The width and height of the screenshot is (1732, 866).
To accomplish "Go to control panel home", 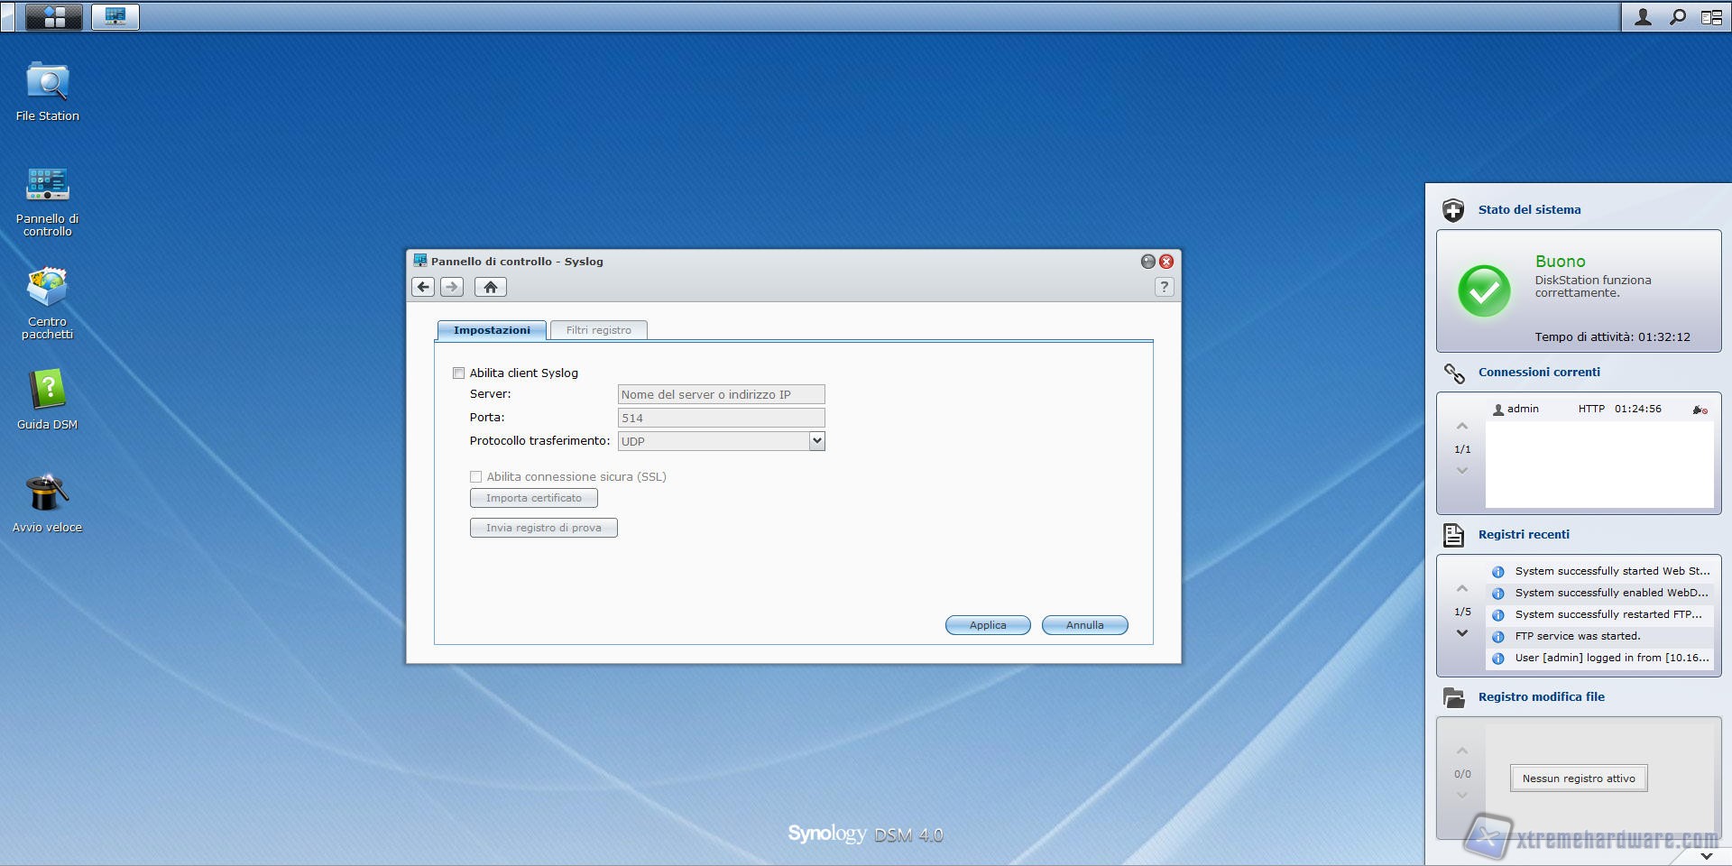I will tap(490, 287).
